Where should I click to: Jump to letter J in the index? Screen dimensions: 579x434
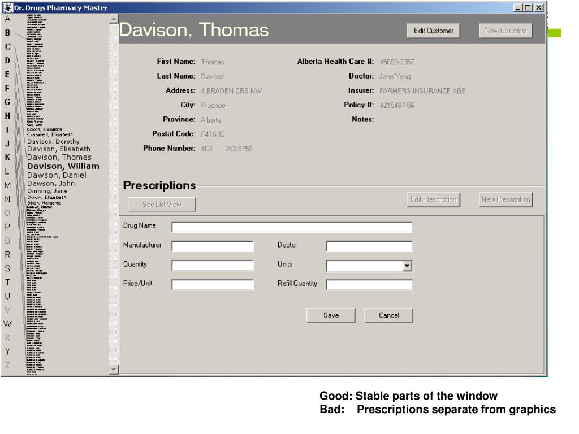click(7, 144)
